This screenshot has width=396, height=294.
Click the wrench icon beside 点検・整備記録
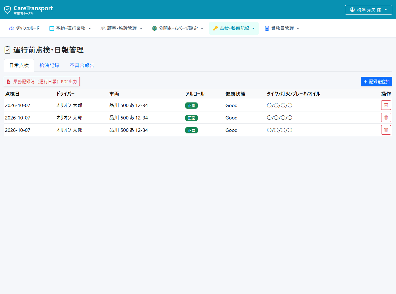(x=216, y=28)
